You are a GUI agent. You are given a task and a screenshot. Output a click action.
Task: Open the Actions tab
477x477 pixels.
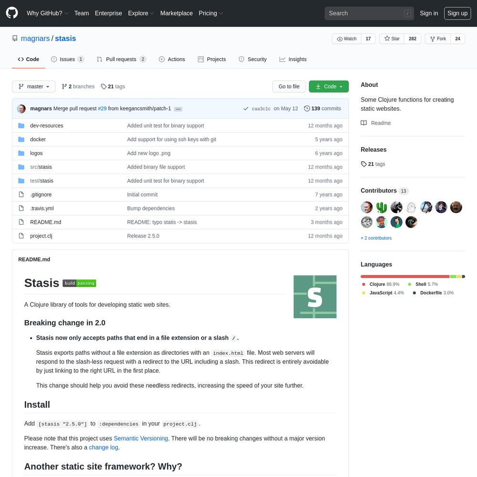pyautogui.click(x=172, y=59)
